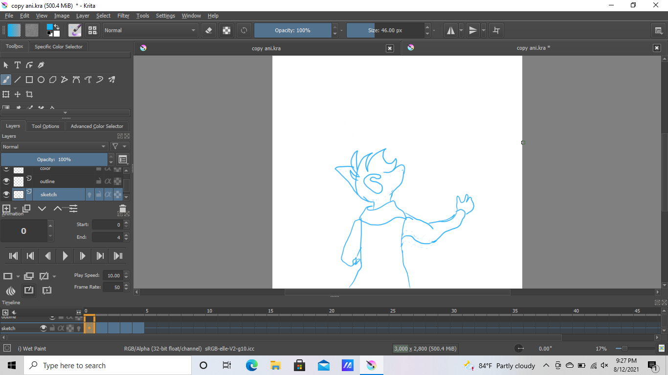668x375 pixels.
Task: Jump to first frame of animation
Action: pos(14,256)
